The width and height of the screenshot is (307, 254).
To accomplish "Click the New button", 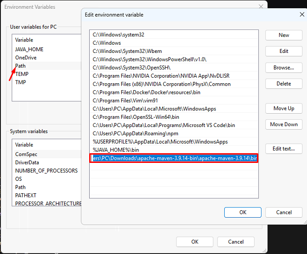I will 284,35.
